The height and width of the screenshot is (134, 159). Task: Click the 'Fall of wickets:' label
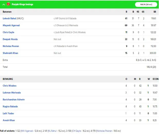(7, 131)
